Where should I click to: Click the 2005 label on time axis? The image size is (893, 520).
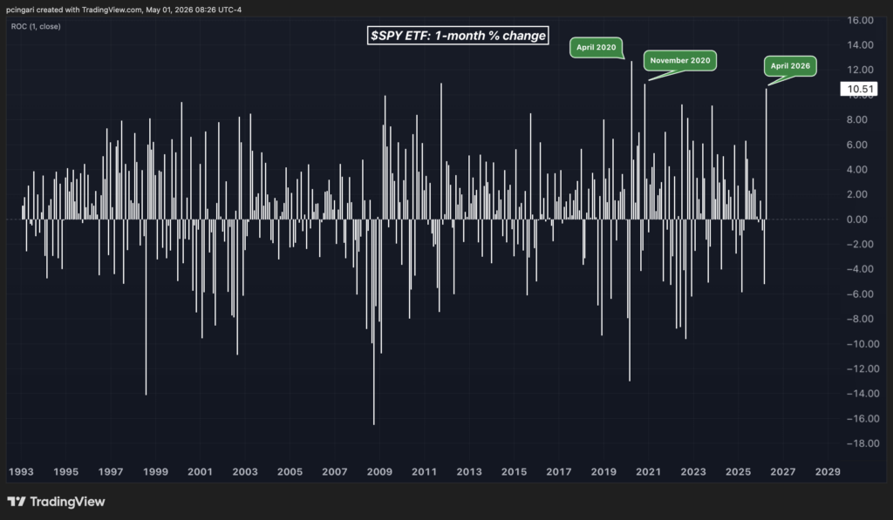click(x=290, y=471)
